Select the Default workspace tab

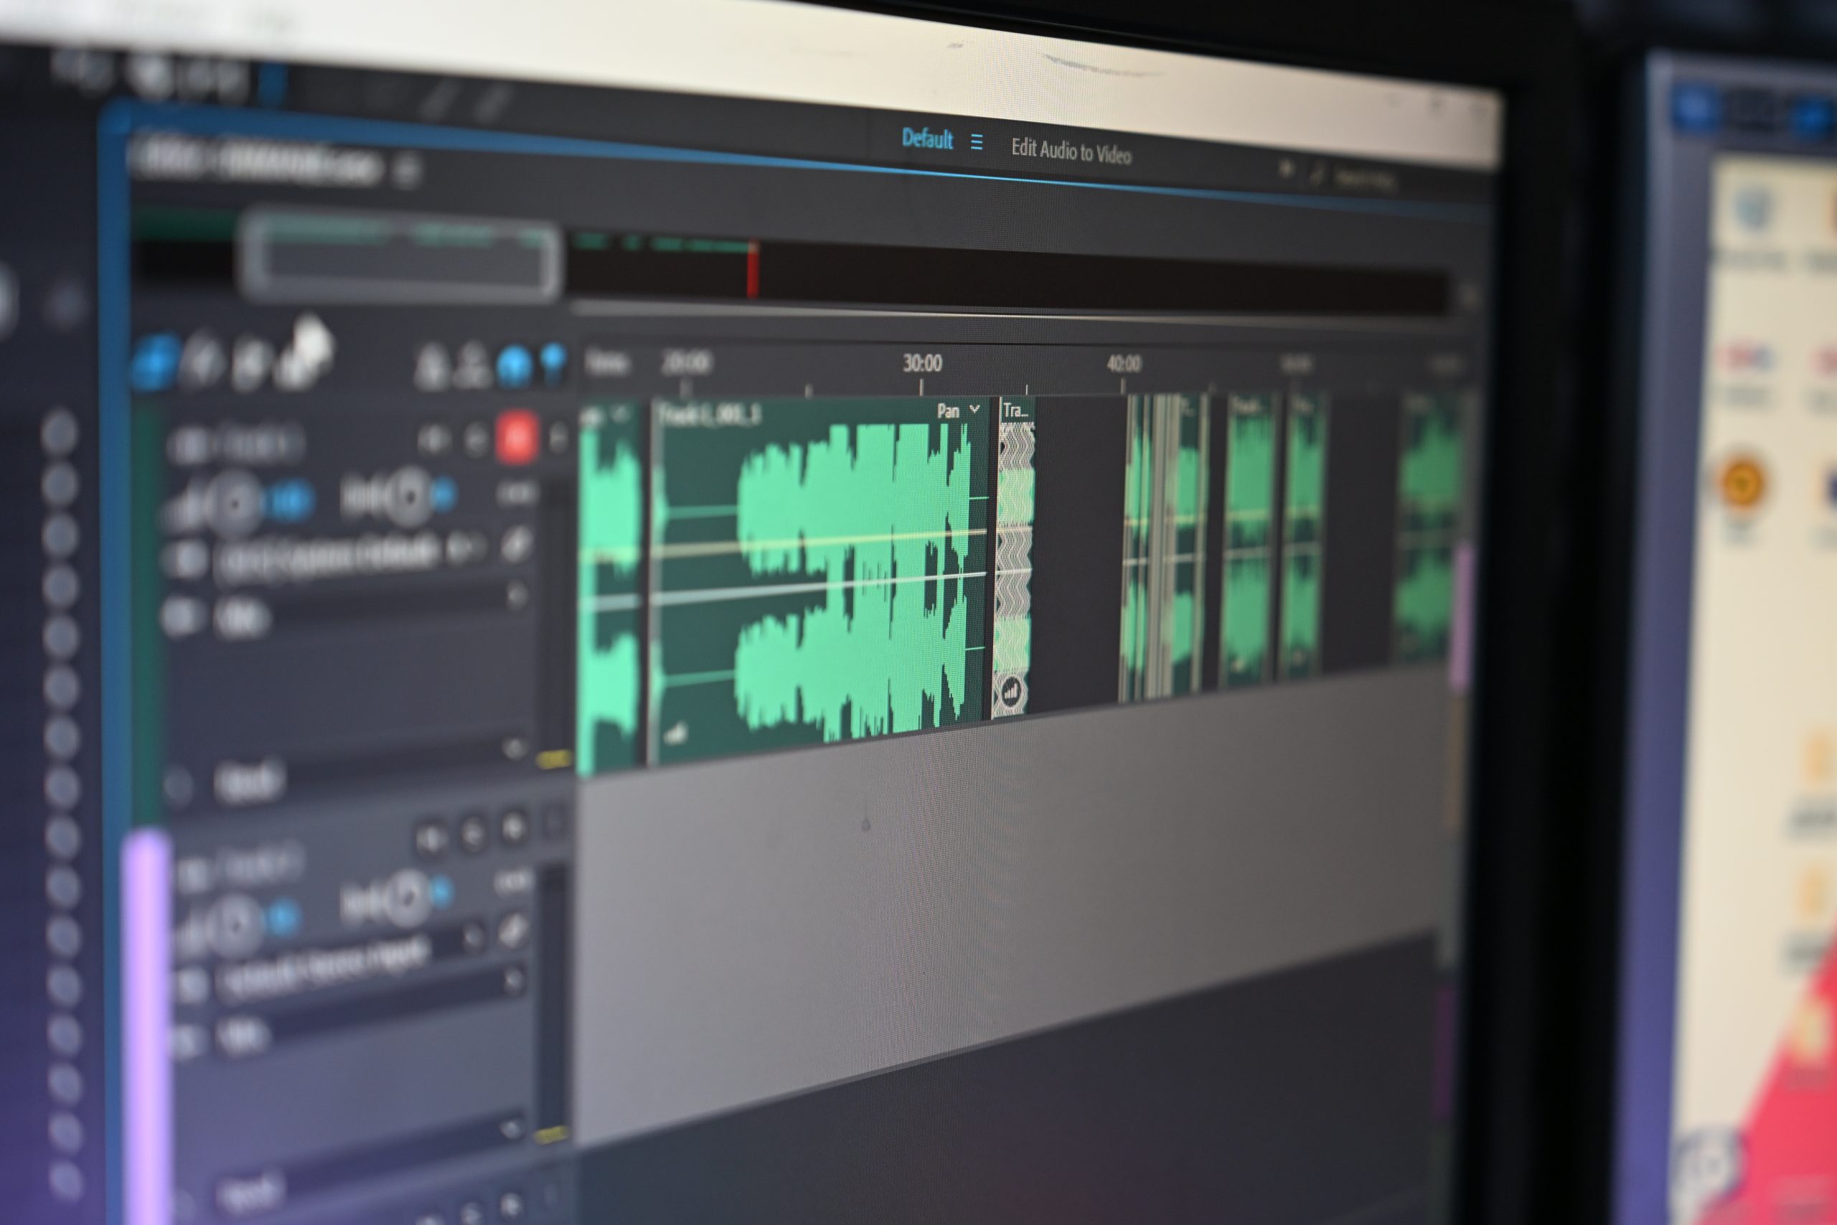(x=927, y=139)
